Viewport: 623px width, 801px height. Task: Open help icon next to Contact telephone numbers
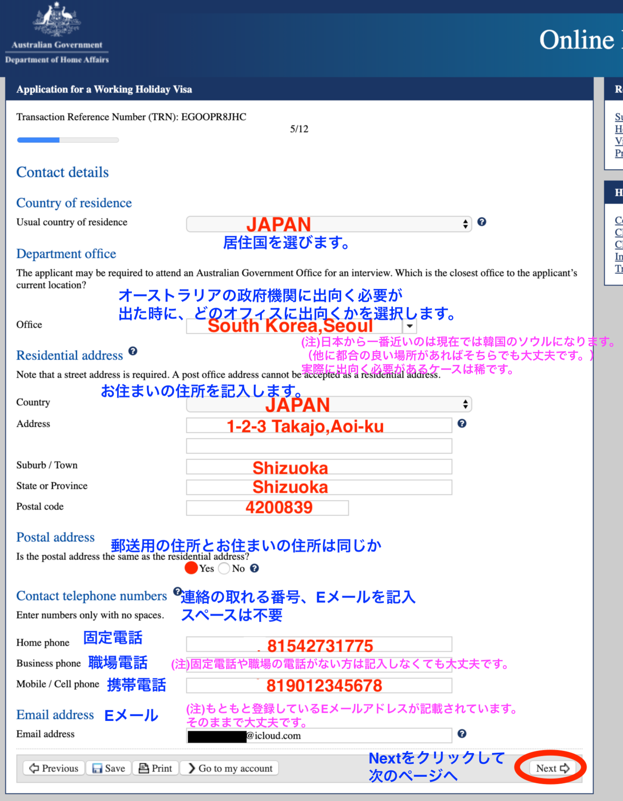(177, 591)
